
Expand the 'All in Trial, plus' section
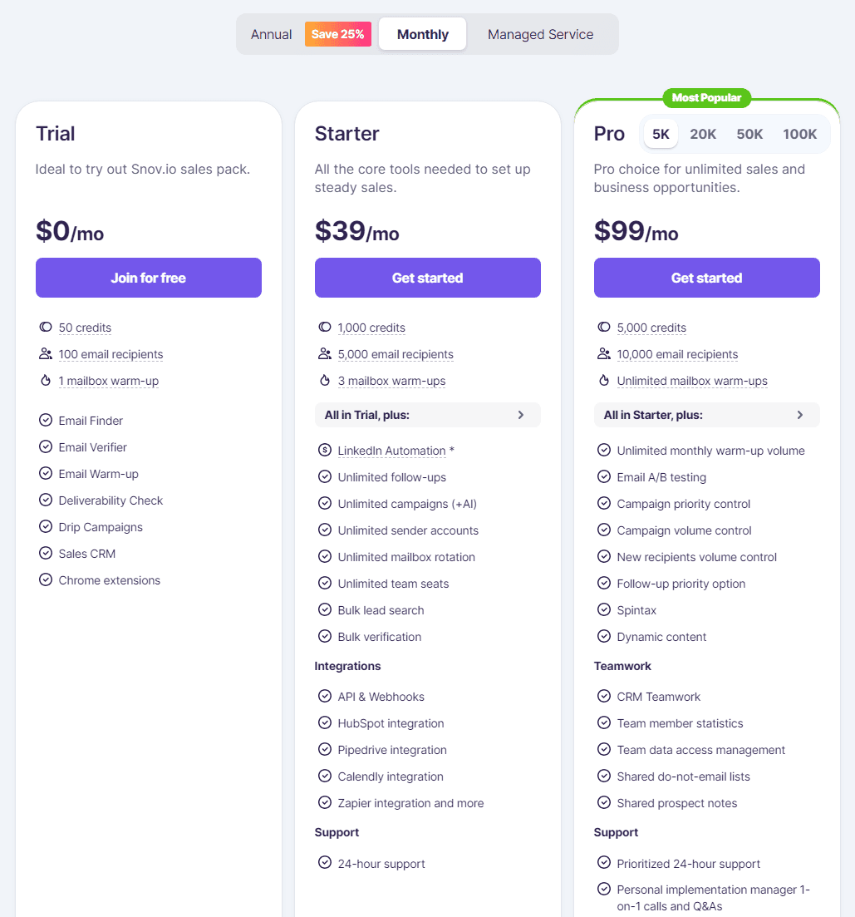click(x=427, y=414)
